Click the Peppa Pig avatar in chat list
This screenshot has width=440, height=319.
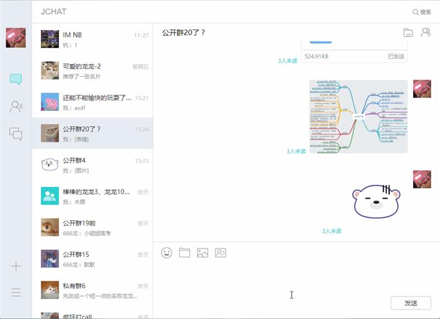tap(50, 102)
